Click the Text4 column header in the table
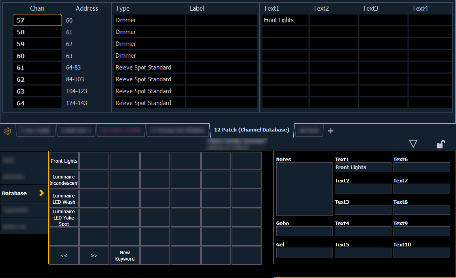 420,8
